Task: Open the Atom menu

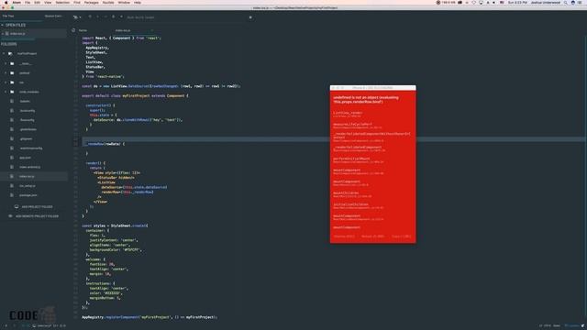Action: (x=17, y=2)
